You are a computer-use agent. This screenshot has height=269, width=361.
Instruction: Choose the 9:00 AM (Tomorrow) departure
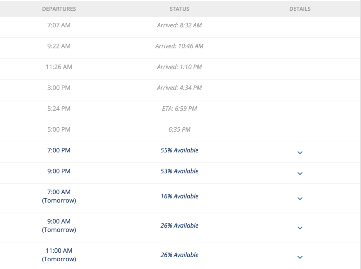click(x=59, y=226)
